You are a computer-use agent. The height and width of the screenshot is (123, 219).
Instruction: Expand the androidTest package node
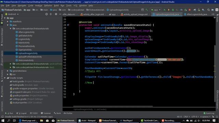point(11,64)
